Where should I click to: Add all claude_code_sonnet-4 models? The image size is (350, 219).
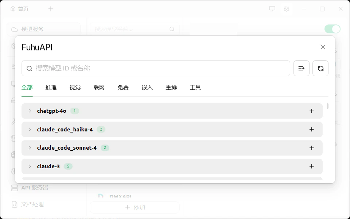tap(312, 148)
